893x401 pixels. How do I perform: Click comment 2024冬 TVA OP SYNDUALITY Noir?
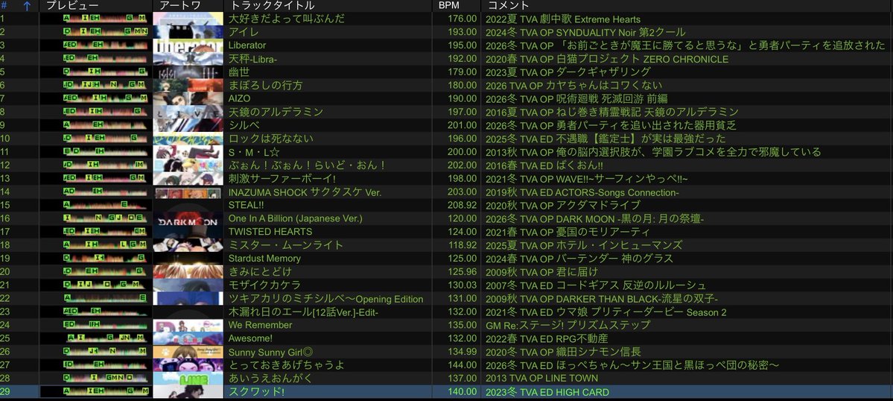point(585,33)
